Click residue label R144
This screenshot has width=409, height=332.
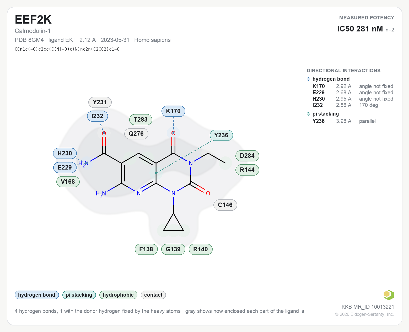coord(247,170)
